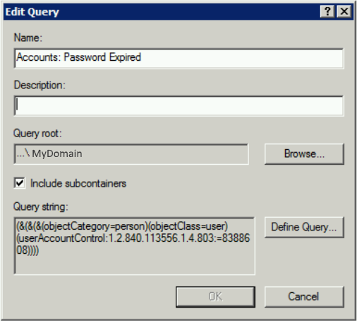Screen dimensions: 357x321
Task: Confirm with the OK button
Action: click(x=215, y=297)
